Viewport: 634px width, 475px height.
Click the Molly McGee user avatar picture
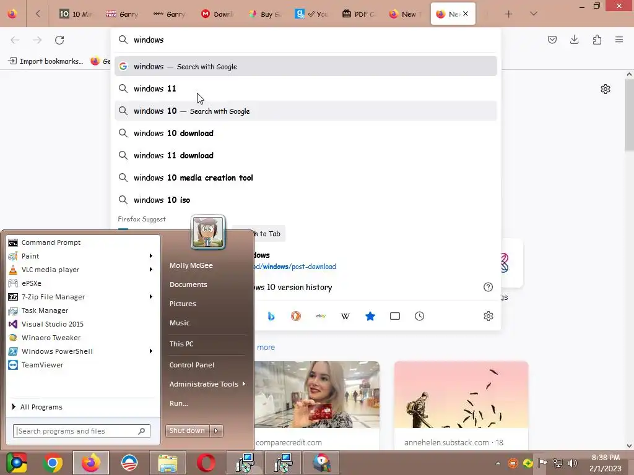pos(208,233)
